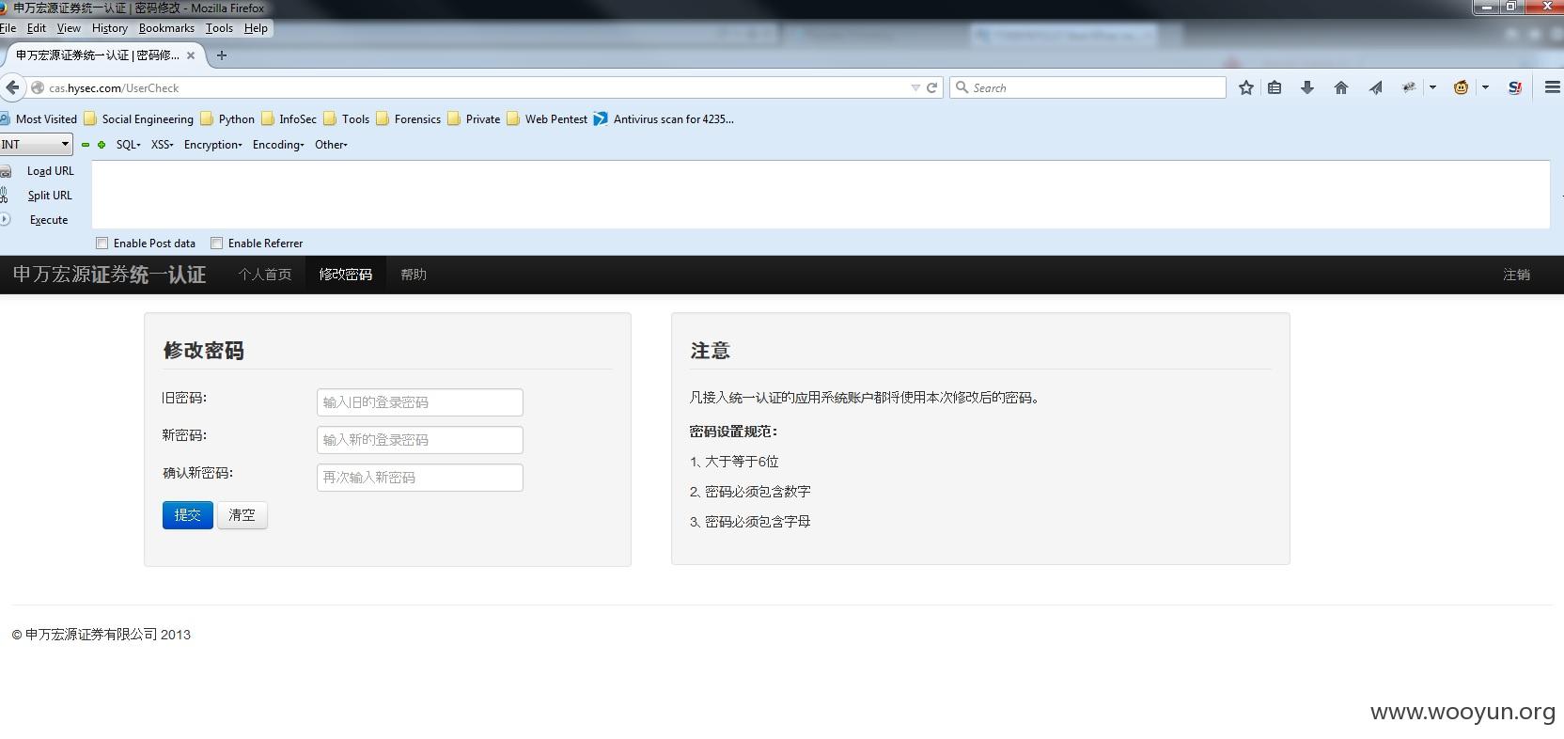Open the Tools menu

[219, 28]
